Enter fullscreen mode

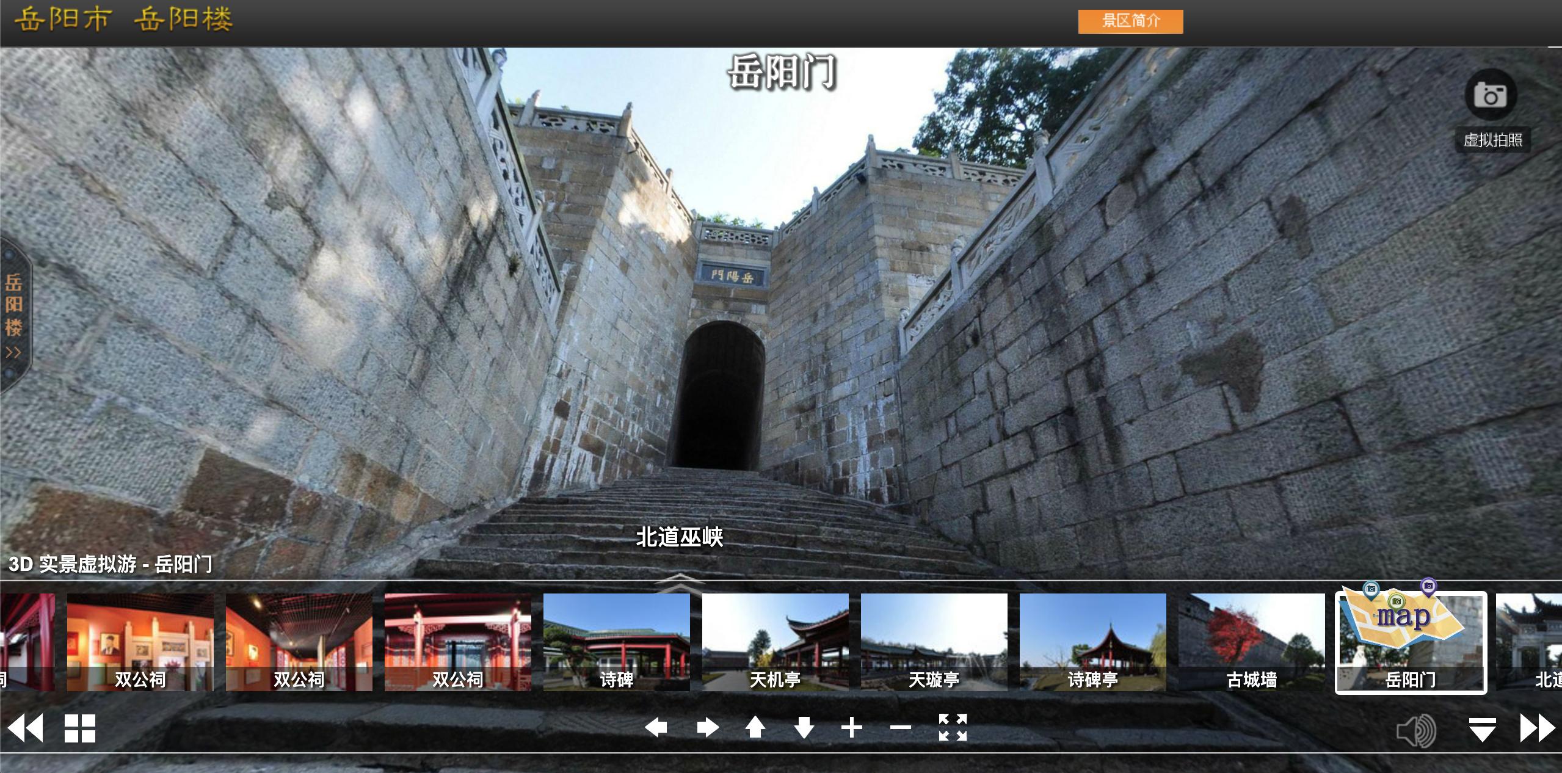(x=953, y=727)
